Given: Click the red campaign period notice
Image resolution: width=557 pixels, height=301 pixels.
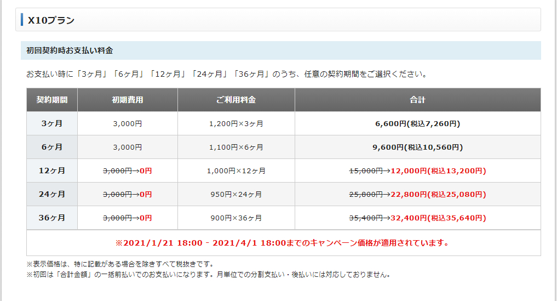Looking at the screenshot, I should 283,243.
